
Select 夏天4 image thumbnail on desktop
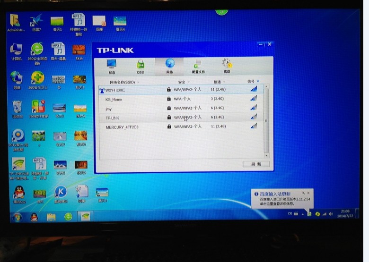click(x=120, y=24)
